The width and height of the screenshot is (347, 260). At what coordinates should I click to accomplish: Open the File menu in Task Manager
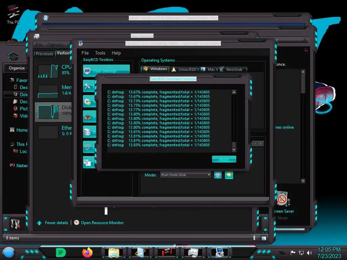pos(39,45)
